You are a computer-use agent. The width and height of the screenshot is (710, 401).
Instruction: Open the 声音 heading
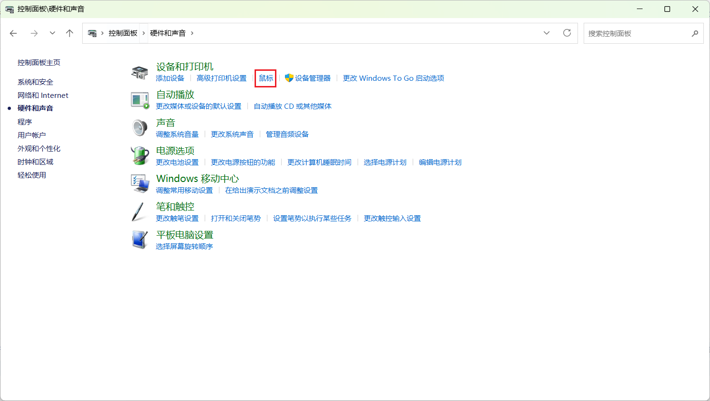click(x=166, y=123)
